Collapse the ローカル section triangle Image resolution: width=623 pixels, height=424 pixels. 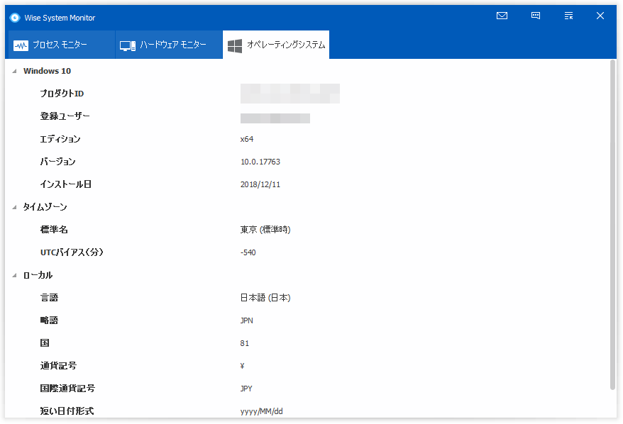(x=15, y=275)
